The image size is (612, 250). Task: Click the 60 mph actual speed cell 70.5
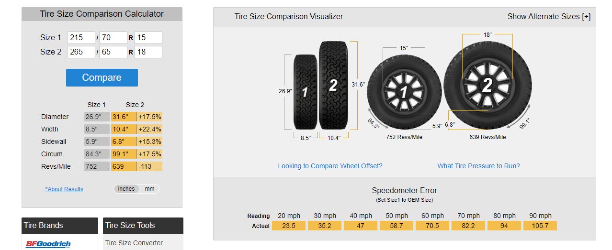coord(432,226)
